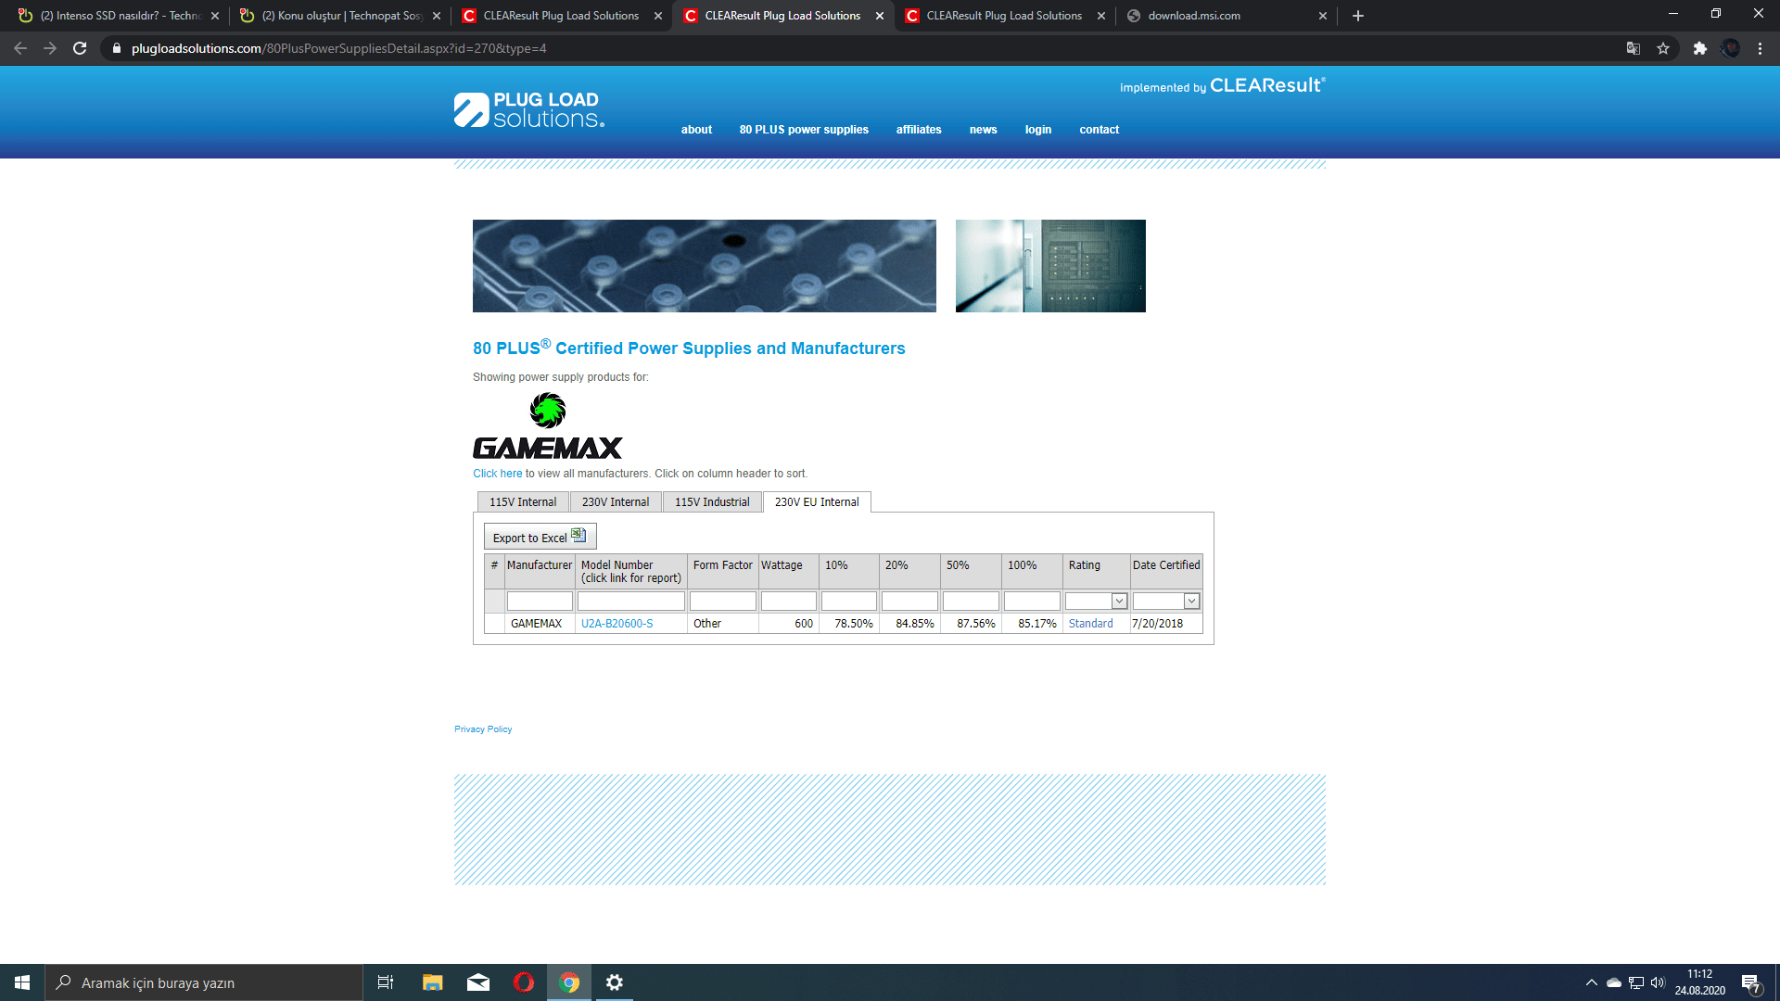The image size is (1780, 1001).
Task: Open Opera browser from taskbar
Action: (x=524, y=982)
